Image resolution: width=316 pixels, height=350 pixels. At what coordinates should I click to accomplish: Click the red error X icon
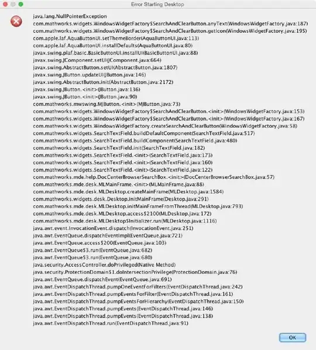(x=16, y=22)
